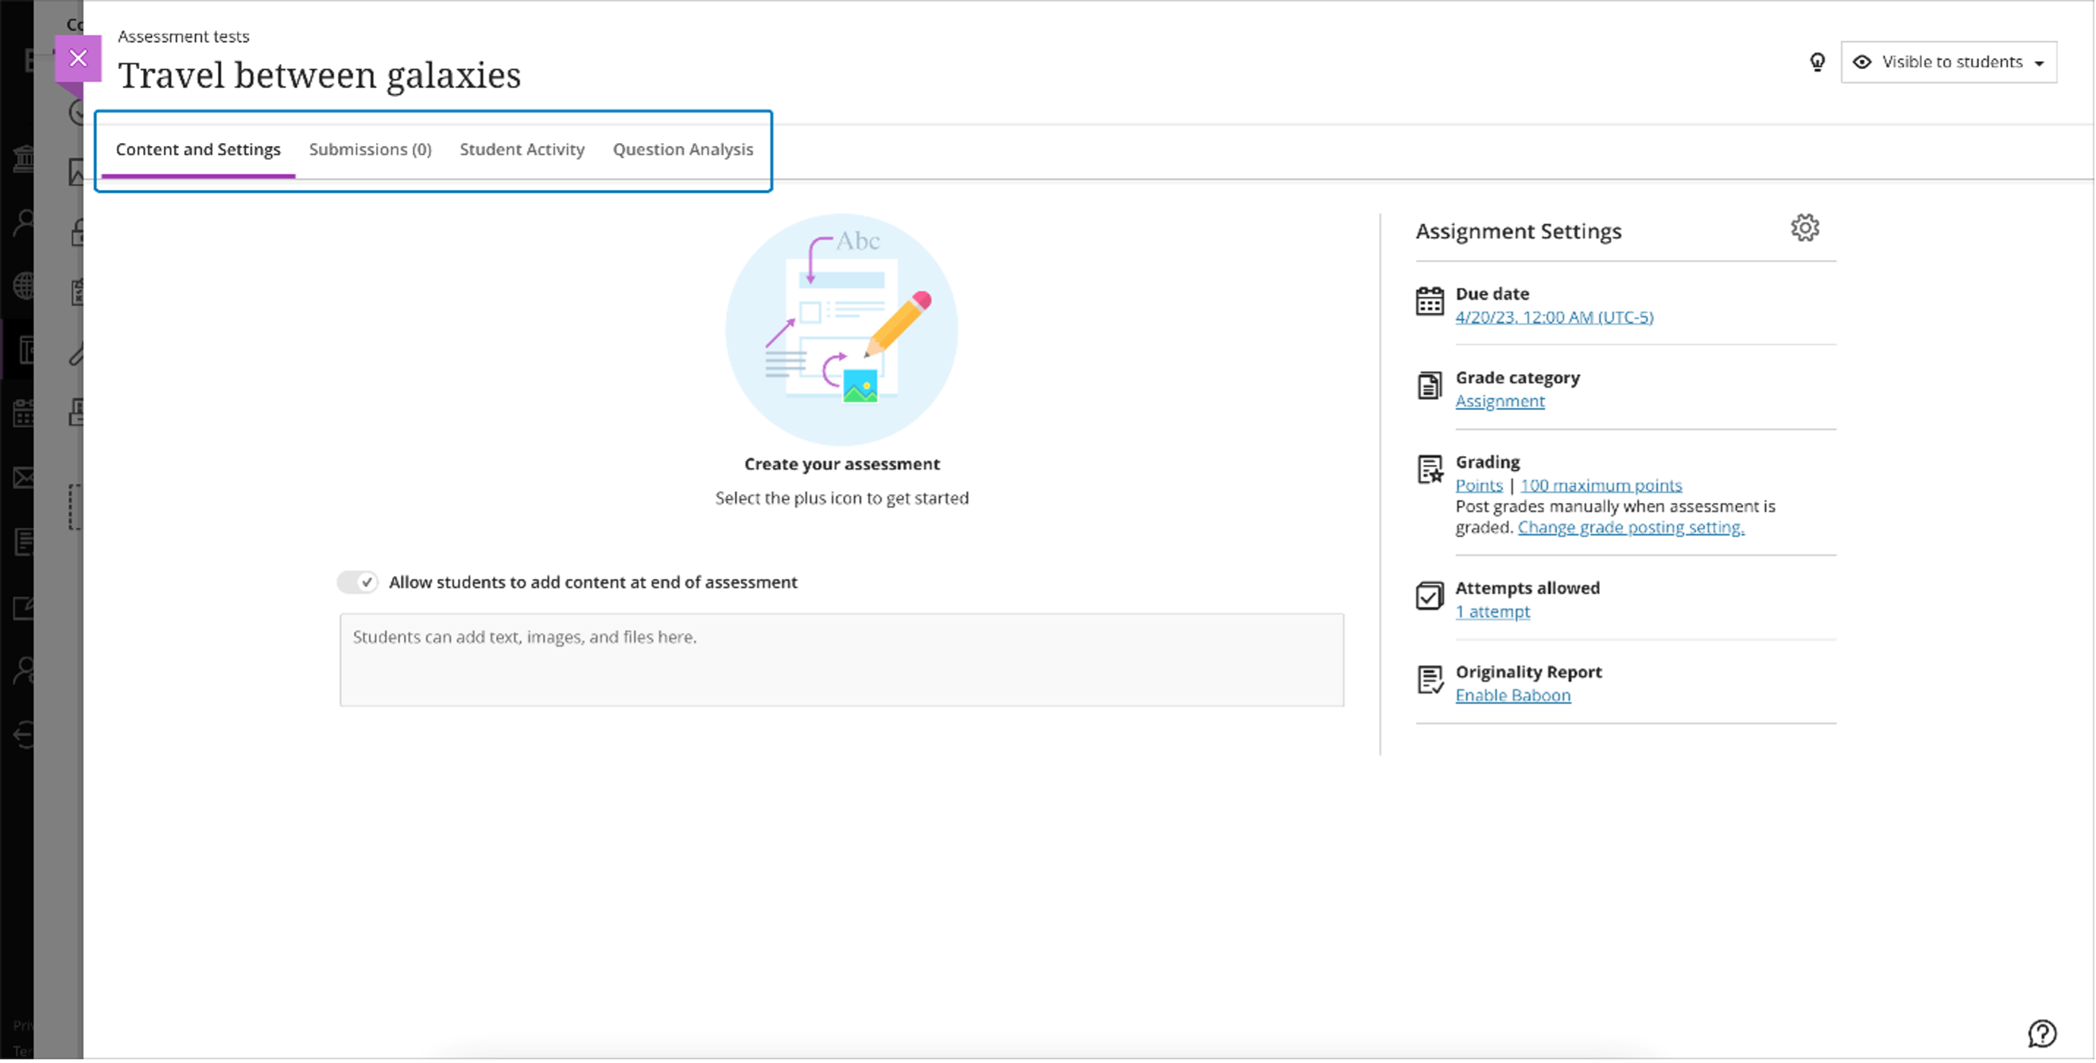Click the student content input field
Image resolution: width=2096 pixels, height=1063 pixels.
pyautogui.click(x=841, y=658)
